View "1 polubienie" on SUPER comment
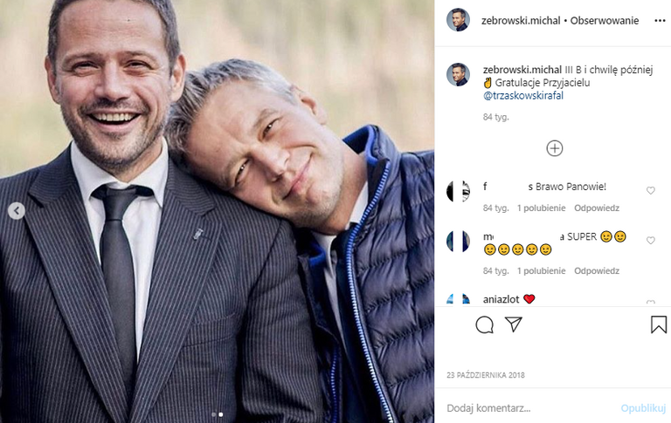This screenshot has height=423, width=671. click(542, 270)
